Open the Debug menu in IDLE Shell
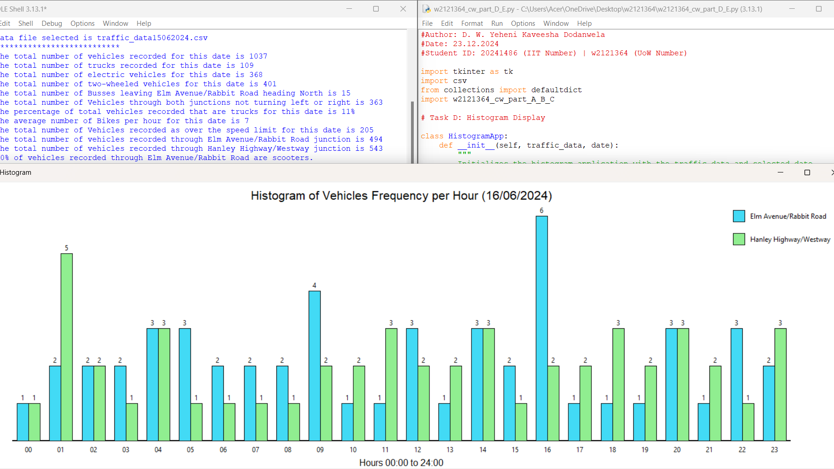The image size is (834, 469). click(52, 23)
